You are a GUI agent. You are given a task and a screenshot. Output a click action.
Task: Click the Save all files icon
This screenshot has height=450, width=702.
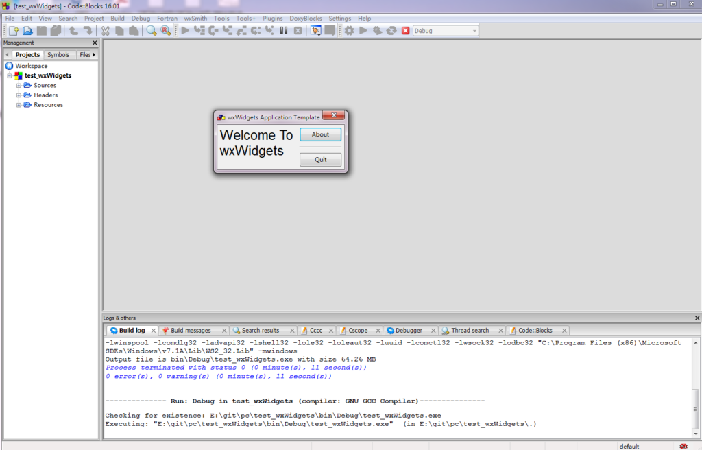point(56,30)
